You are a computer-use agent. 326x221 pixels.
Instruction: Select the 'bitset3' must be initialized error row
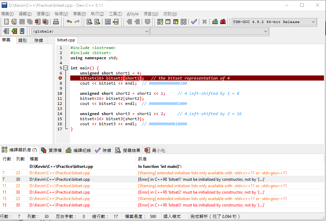[x=162, y=205]
